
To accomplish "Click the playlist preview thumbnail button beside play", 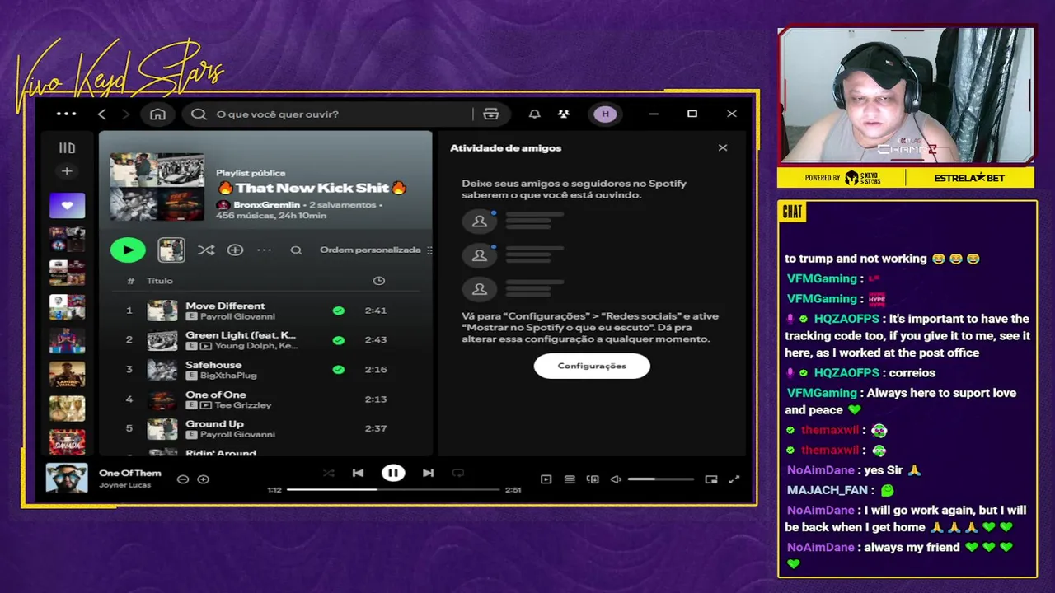I will 171,250.
